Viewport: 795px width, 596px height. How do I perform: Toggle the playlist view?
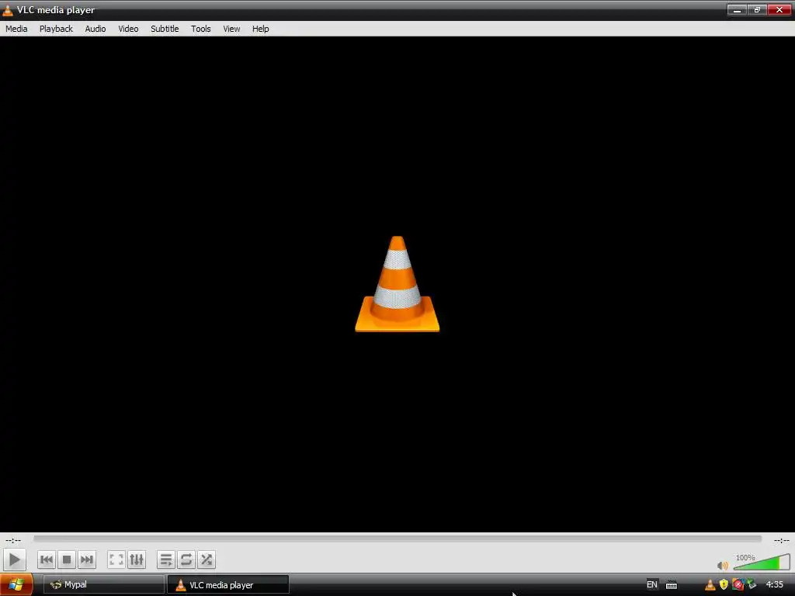click(166, 560)
